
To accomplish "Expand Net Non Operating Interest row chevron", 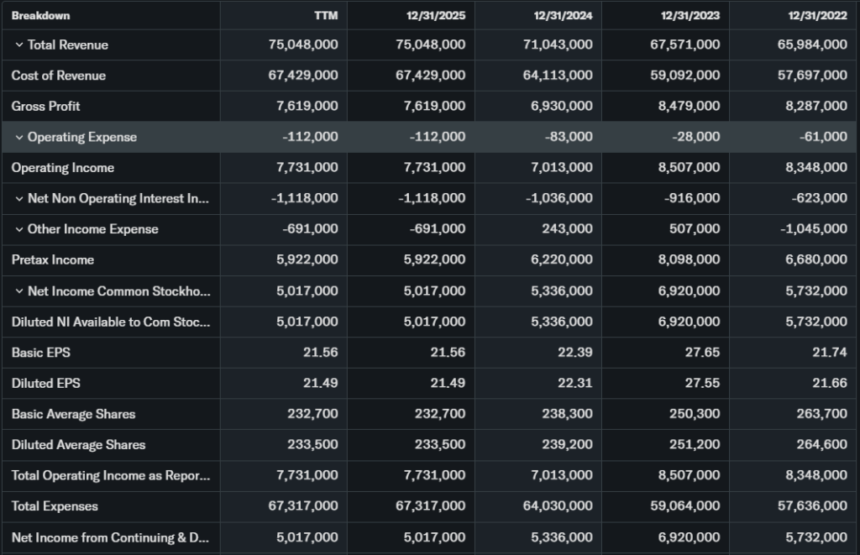I will coord(18,199).
